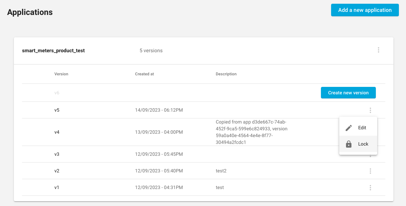
Task: Choose Lock from the context menu
Action: tap(363, 144)
